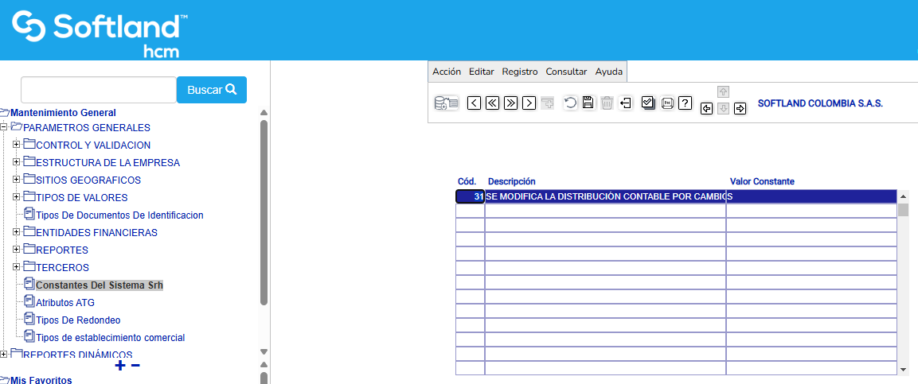Open the Consultar menu
Image resolution: width=918 pixels, height=384 pixels.
(x=566, y=72)
